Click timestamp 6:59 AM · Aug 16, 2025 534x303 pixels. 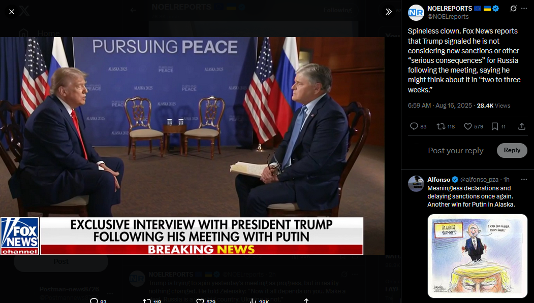(x=439, y=106)
